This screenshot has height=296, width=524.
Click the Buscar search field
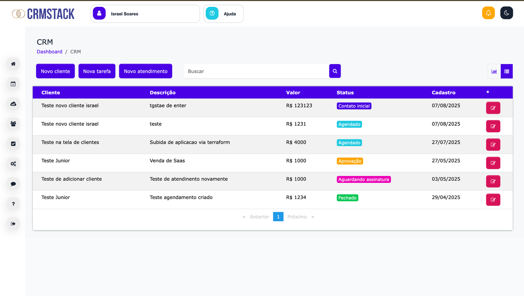(256, 71)
